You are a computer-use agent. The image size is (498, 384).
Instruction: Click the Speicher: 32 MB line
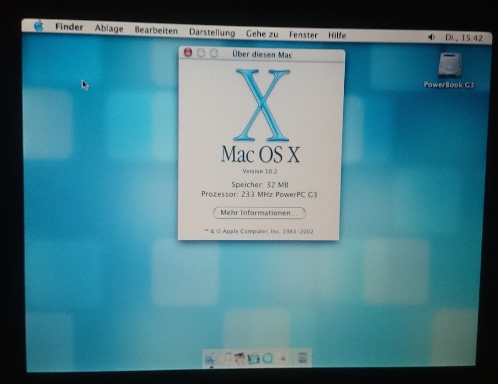[x=260, y=185]
